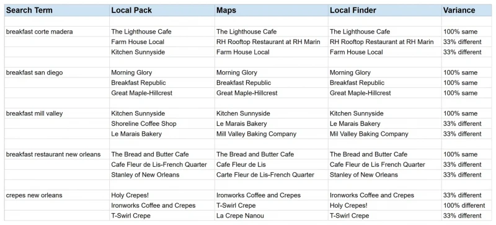Select the 'breakfast corte madera' cell
Image resolution: width=496 pixels, height=225 pixels.
tap(57, 32)
